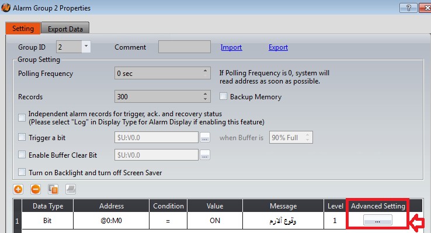Screen dimensions: 431x233
Task: Open Advanced Setting for alarm row 1
Action: point(377,220)
